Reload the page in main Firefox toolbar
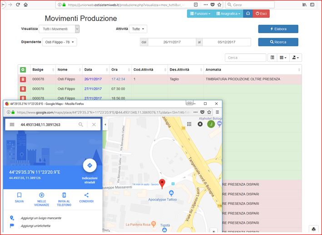322x235 pixels. point(18,5)
